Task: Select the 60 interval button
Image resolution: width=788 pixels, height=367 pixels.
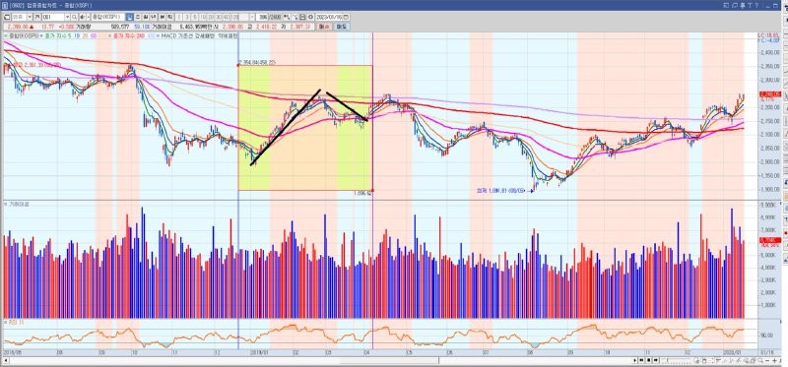Action: [227, 17]
